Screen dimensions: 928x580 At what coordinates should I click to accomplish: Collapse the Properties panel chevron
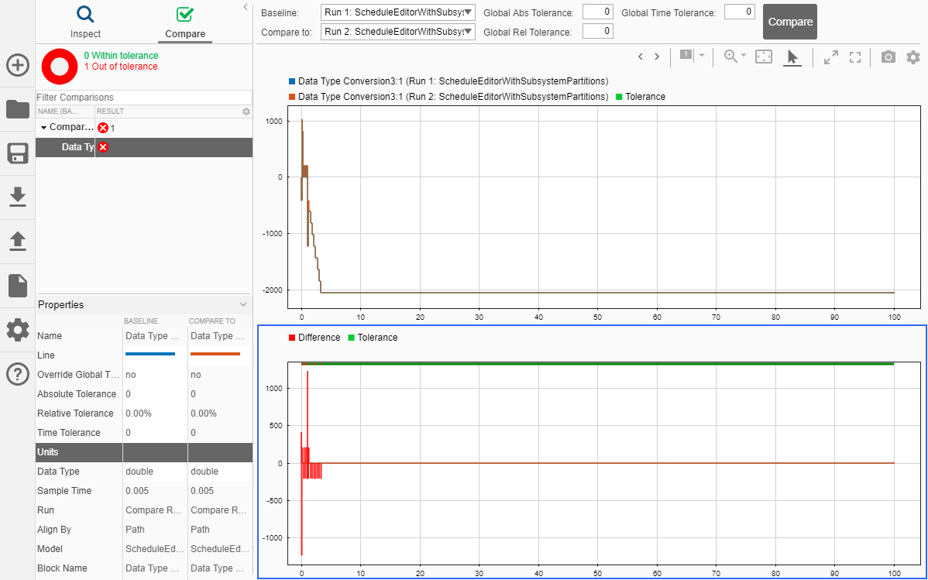click(x=243, y=304)
